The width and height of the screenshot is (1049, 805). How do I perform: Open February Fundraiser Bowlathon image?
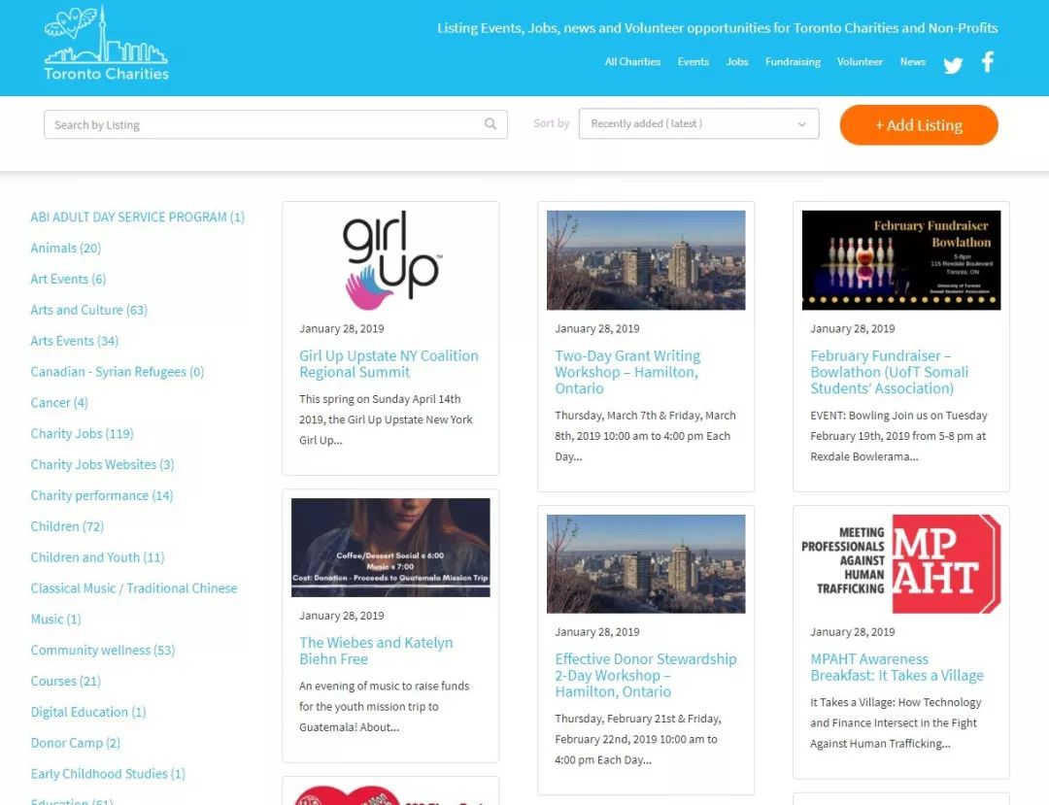901,260
